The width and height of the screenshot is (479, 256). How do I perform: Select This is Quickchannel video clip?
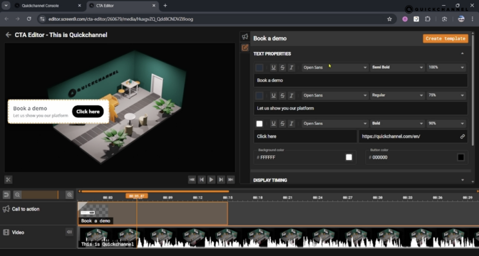click(x=278, y=238)
